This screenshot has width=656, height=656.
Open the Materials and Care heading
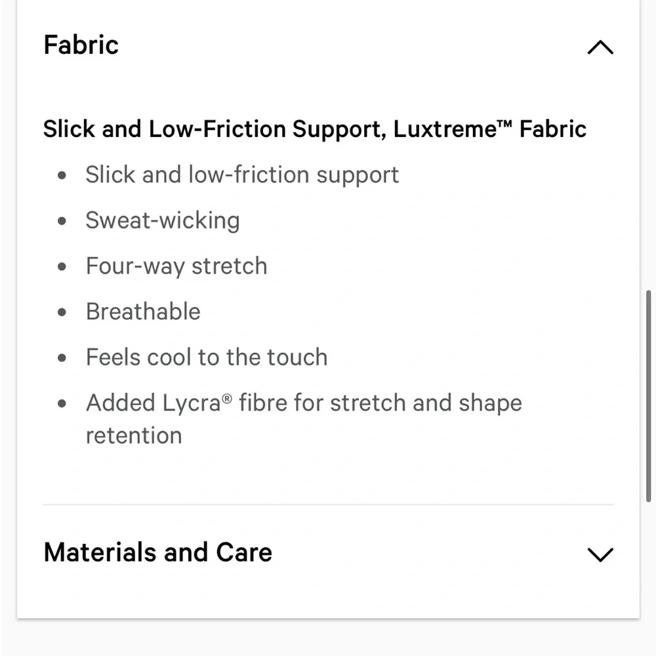tap(157, 552)
